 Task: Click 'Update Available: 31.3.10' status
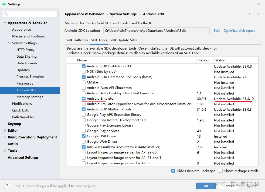234,99
